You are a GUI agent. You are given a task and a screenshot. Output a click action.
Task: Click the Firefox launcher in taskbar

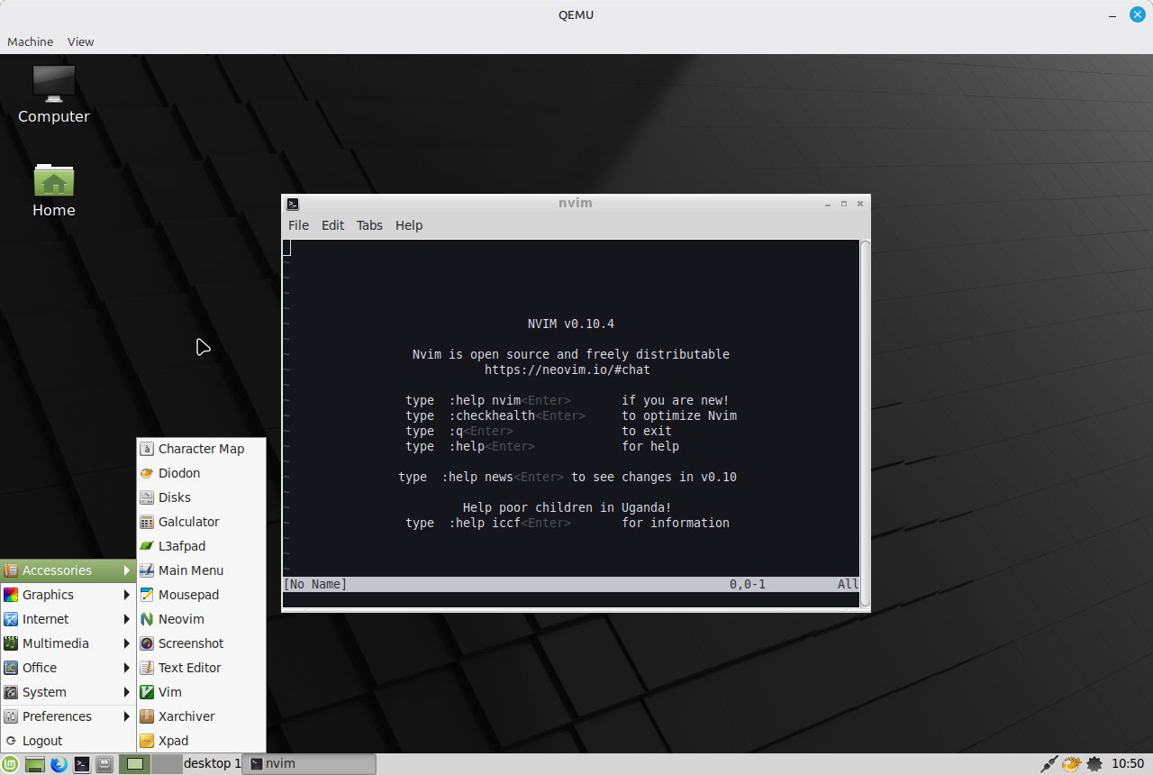pyautogui.click(x=59, y=764)
